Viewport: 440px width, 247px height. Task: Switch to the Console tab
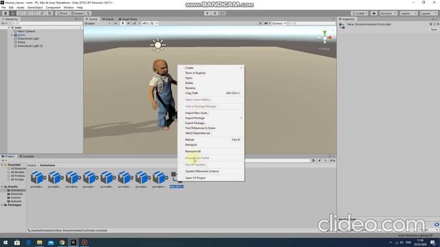[26, 156]
